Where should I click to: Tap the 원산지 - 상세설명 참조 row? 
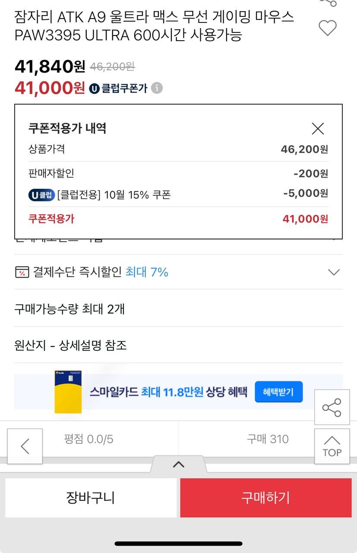(x=70, y=346)
